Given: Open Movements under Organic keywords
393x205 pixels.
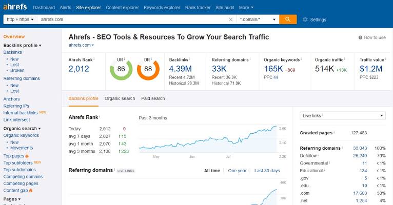Looking at the screenshot, I should coord(22,148).
